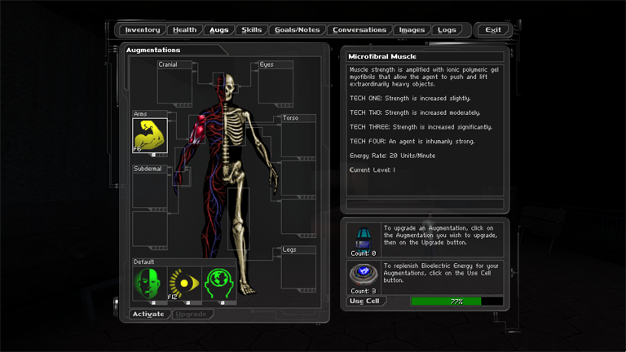Click the Activate button
The width and height of the screenshot is (626, 352).
click(x=149, y=314)
